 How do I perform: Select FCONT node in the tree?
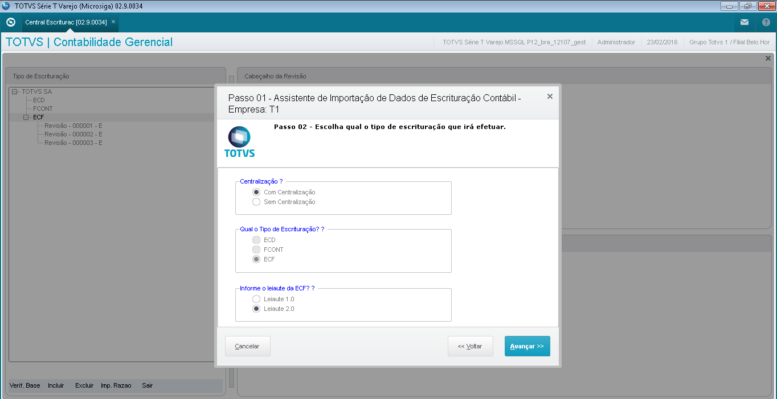click(x=43, y=109)
